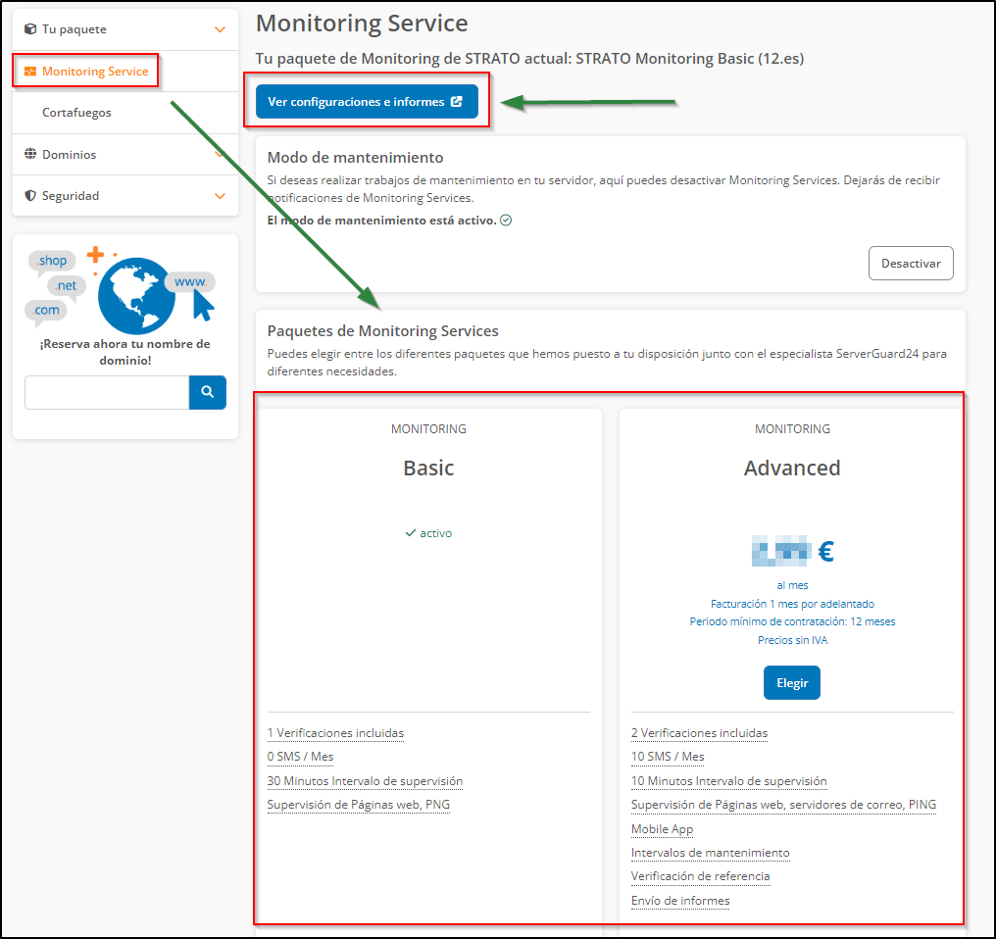Select Monitoring Service in the navigation menu

[x=93, y=71]
